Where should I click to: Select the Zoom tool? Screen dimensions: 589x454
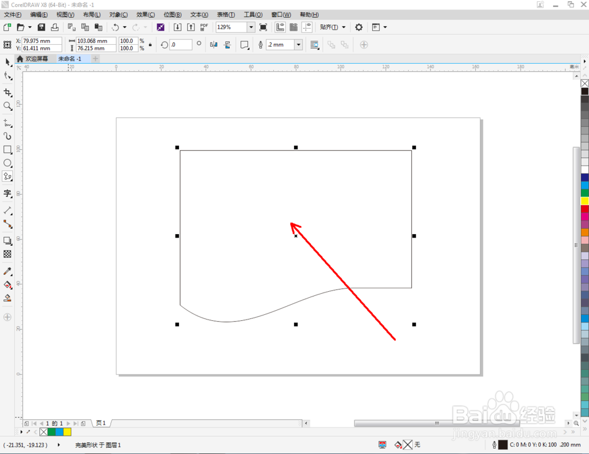click(x=8, y=106)
